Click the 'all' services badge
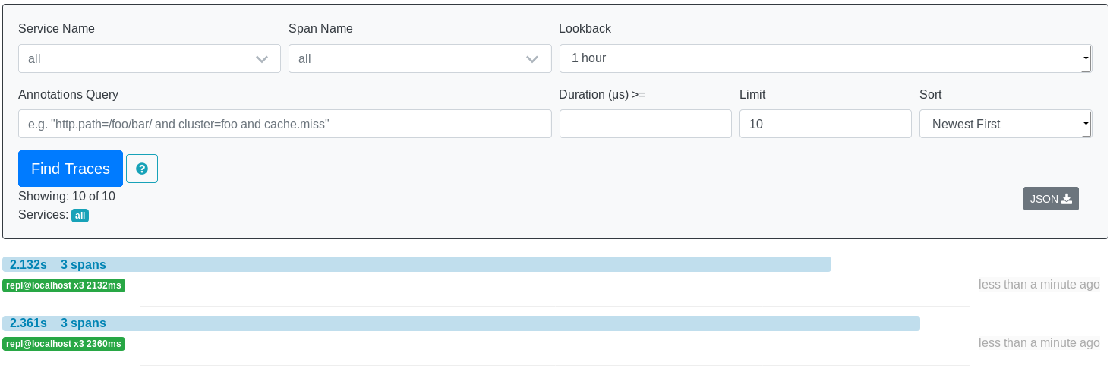Image resolution: width=1110 pixels, height=369 pixels. 80,216
